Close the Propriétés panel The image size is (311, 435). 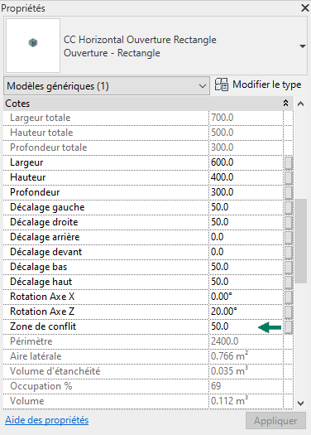305,7
